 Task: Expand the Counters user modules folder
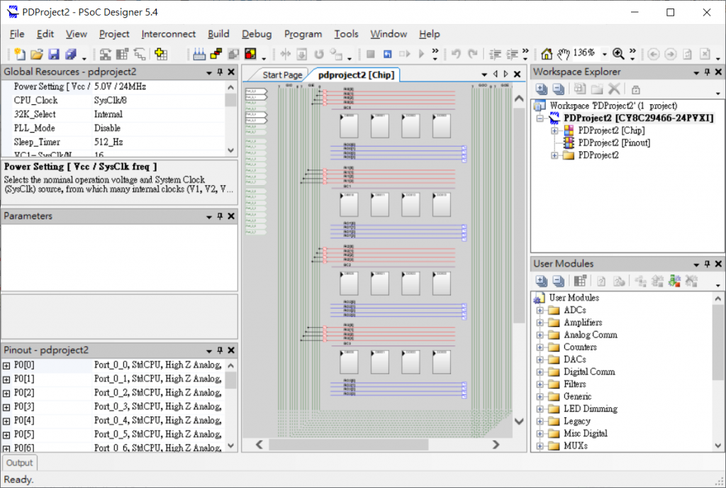(x=540, y=348)
